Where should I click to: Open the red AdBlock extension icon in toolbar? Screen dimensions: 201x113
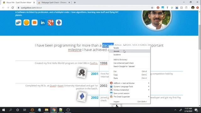(158, 8)
